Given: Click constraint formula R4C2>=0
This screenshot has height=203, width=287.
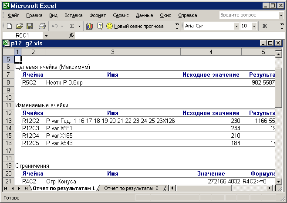Looking at the screenshot, I should coord(254,181).
